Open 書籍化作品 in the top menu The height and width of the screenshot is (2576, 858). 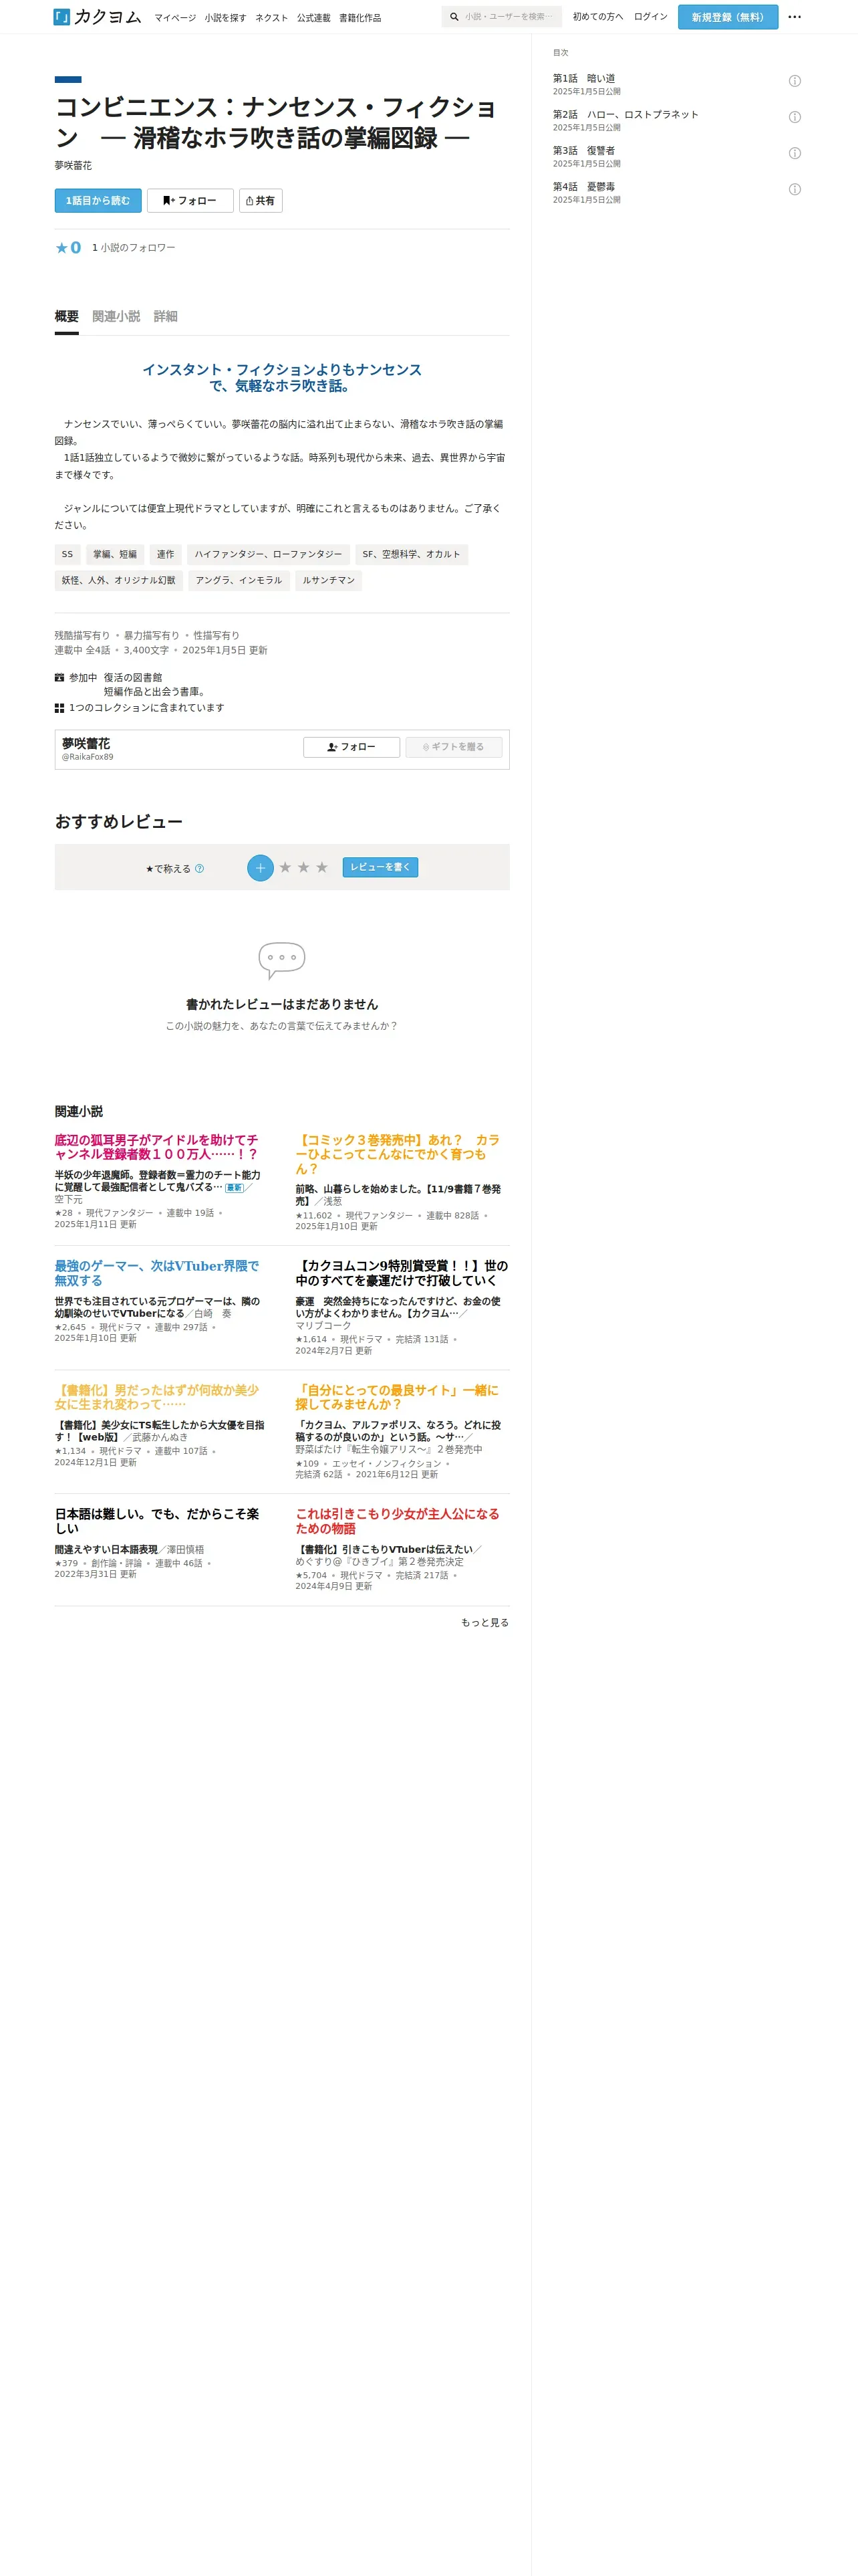360,18
